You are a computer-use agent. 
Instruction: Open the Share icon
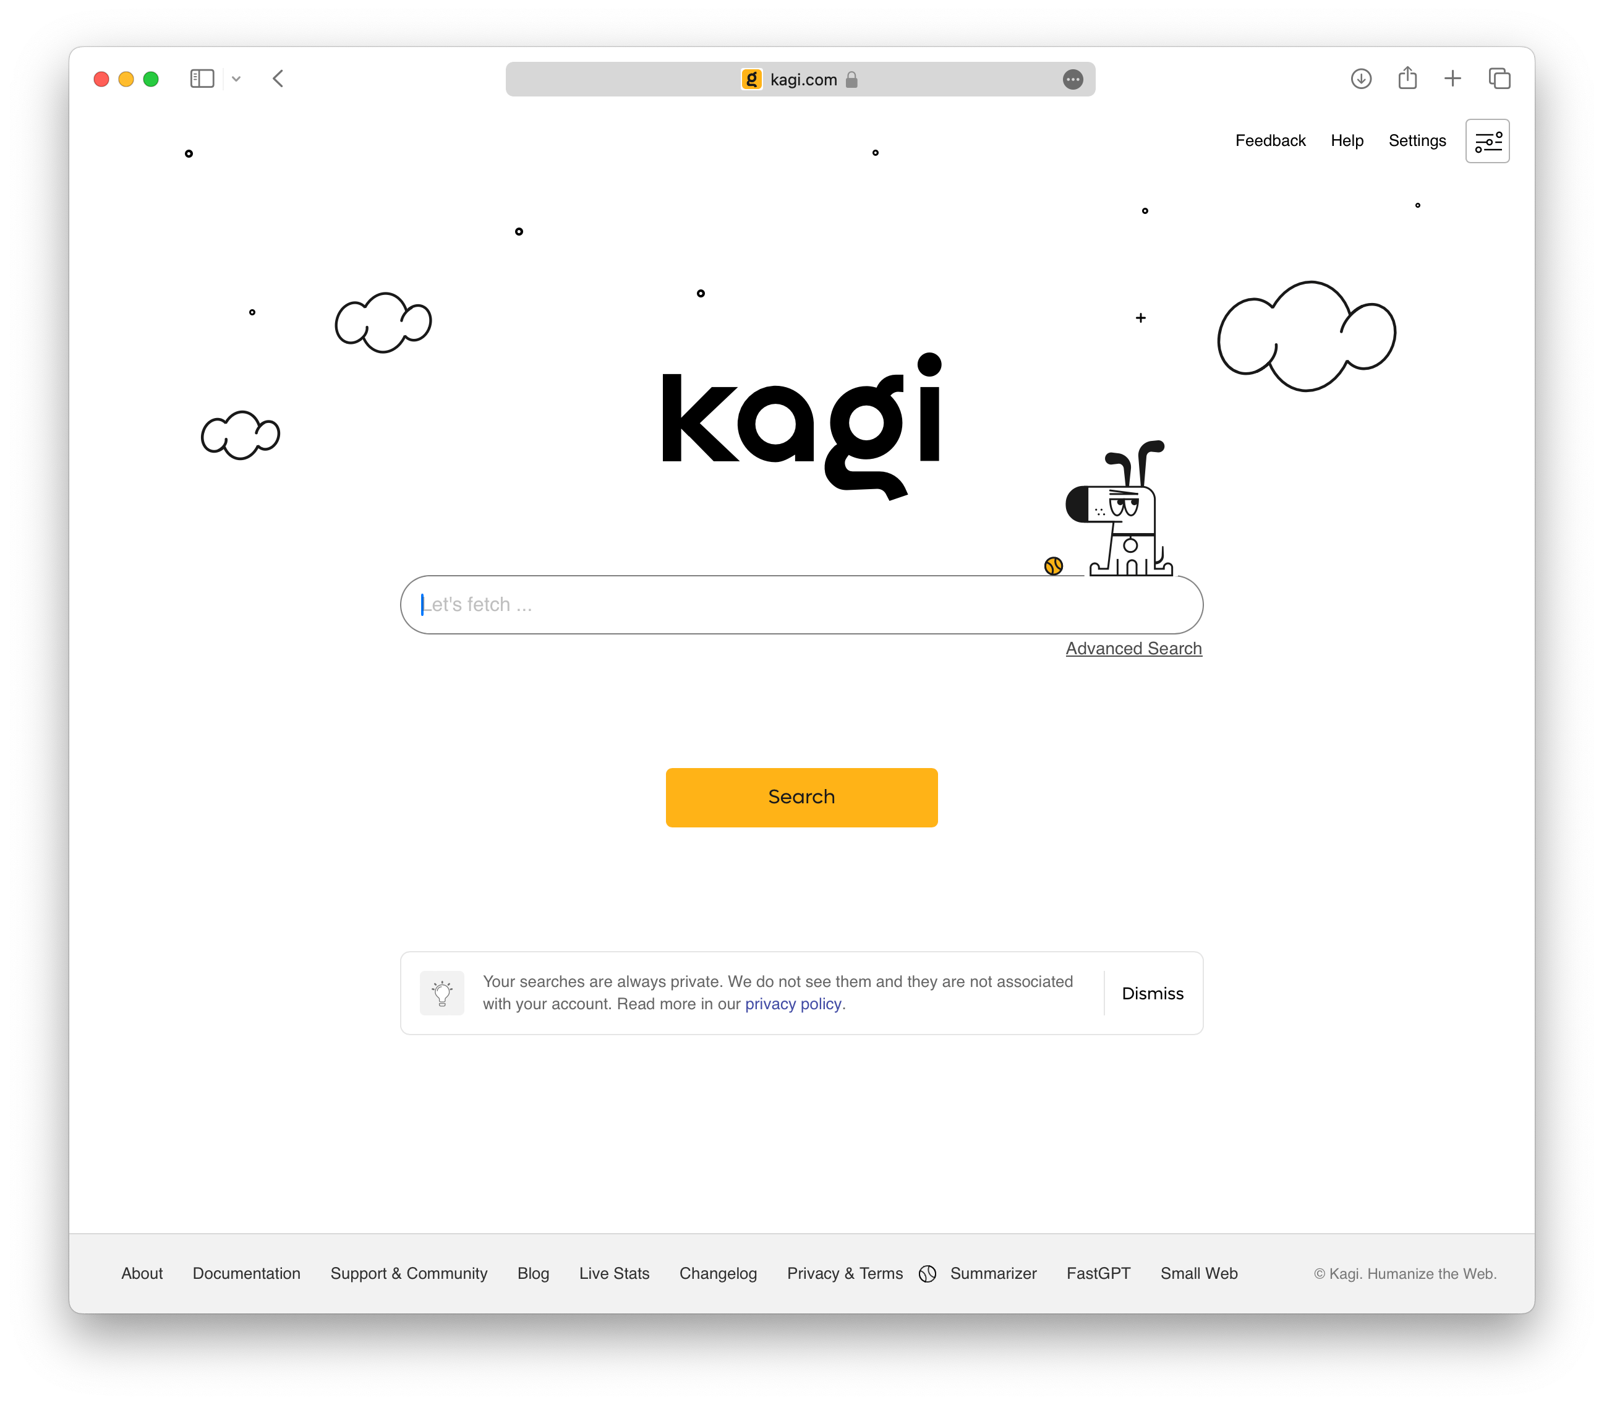pyautogui.click(x=1407, y=78)
